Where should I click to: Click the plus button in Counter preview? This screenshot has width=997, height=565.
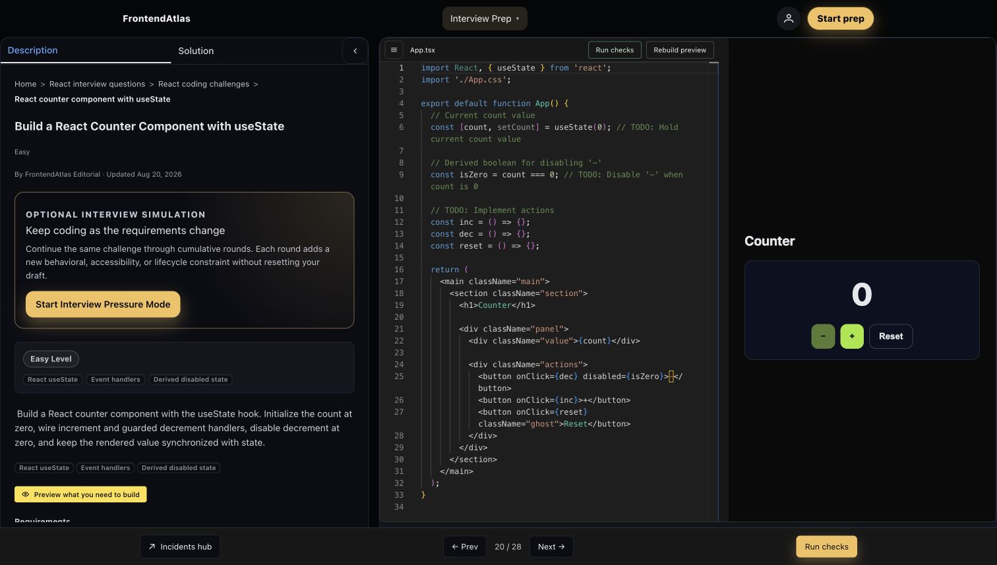852,336
